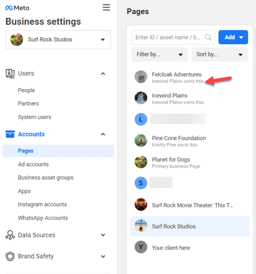Open the Filter by dropdown

160,55
